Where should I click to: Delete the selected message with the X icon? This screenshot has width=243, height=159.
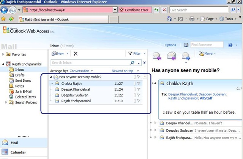pos(76,54)
